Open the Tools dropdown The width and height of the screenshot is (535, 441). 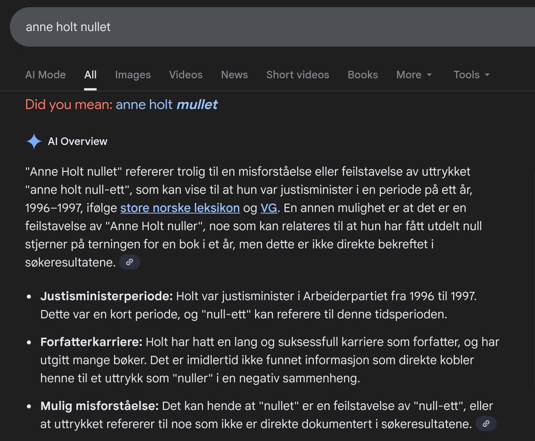(x=471, y=75)
